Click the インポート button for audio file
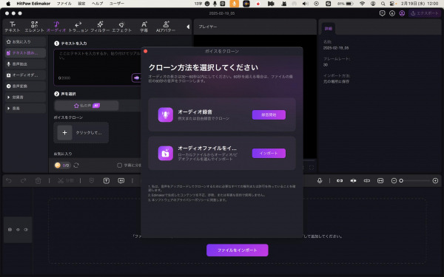 pos(269,153)
